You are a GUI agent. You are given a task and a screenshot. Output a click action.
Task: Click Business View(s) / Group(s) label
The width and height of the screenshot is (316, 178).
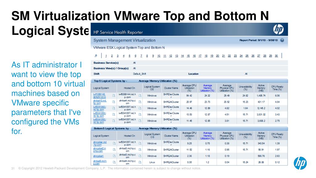[111, 68]
